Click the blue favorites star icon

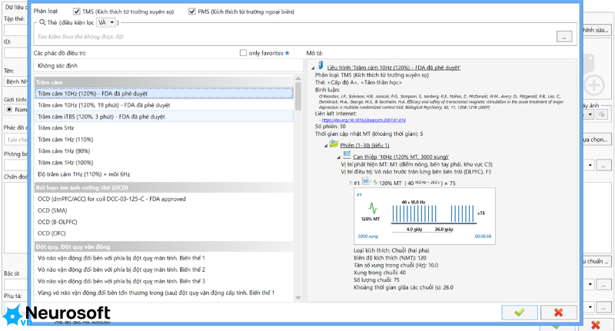click(288, 53)
